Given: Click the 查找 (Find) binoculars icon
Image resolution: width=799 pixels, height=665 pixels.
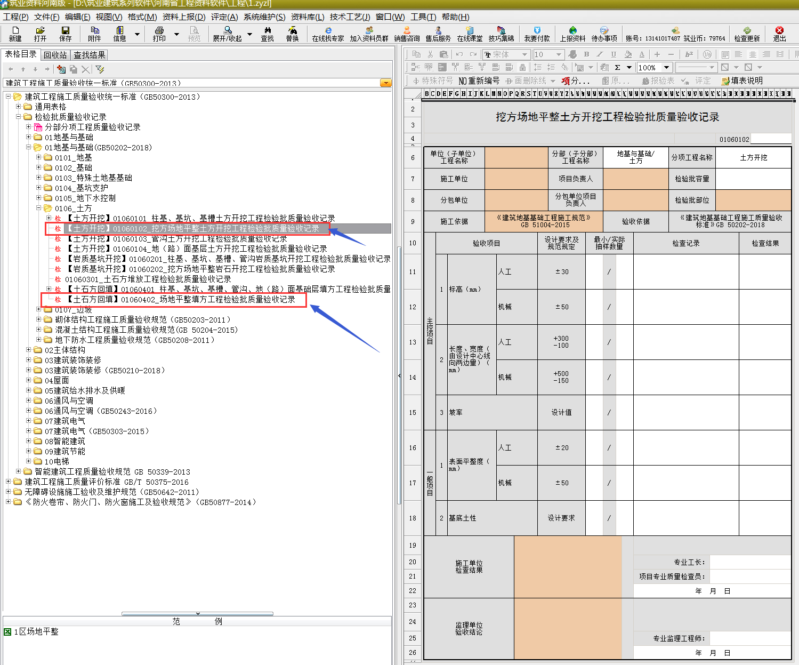Looking at the screenshot, I should pos(267,34).
